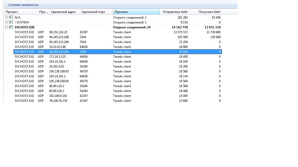Select row with address 90.151.224.23
This screenshot has width=298, height=167.
(58, 32)
